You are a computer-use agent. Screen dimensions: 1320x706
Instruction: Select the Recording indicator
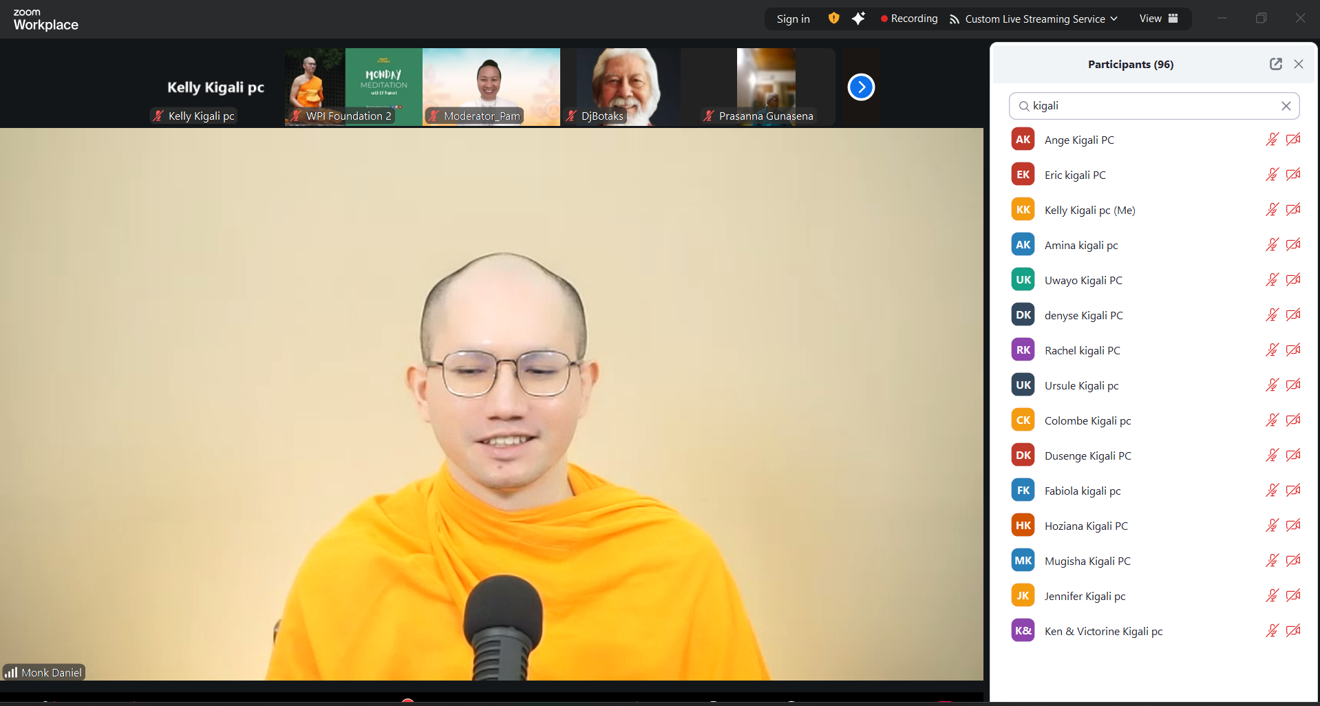(x=908, y=19)
